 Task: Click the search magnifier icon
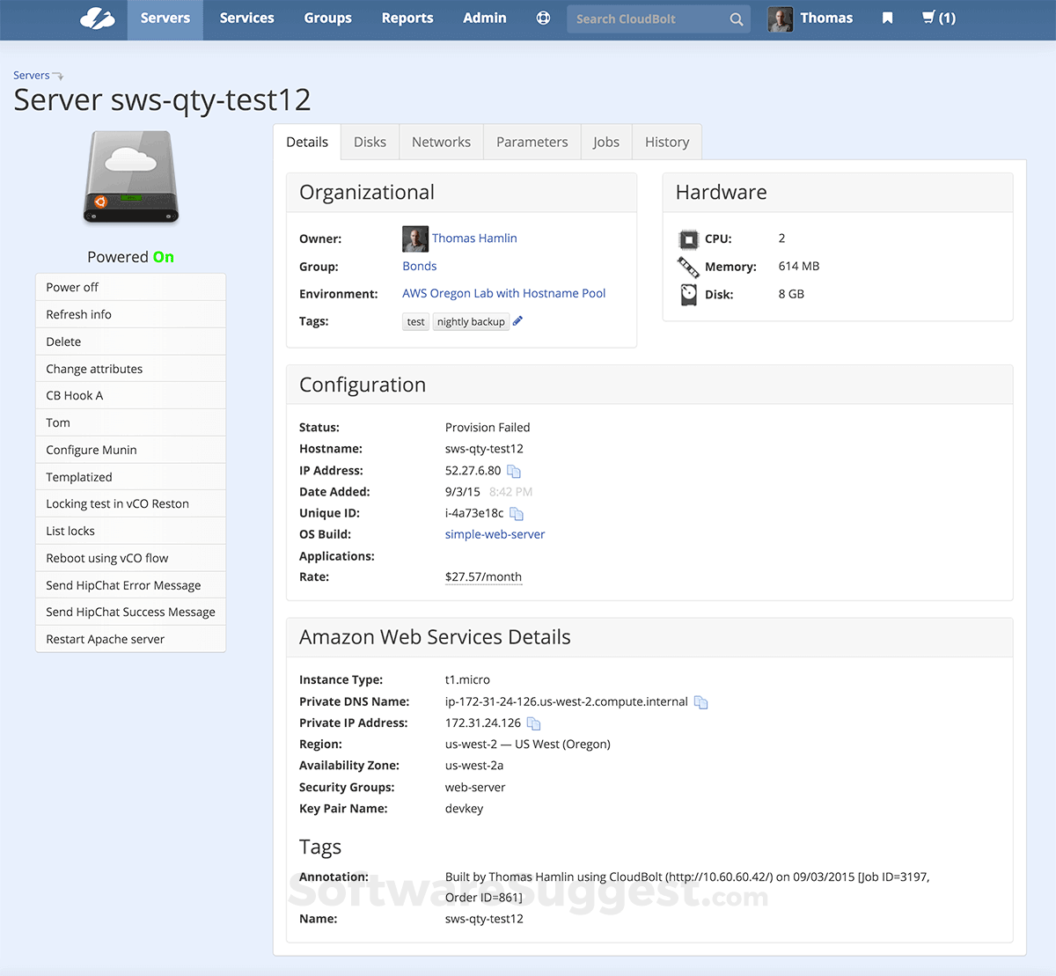pos(736,19)
